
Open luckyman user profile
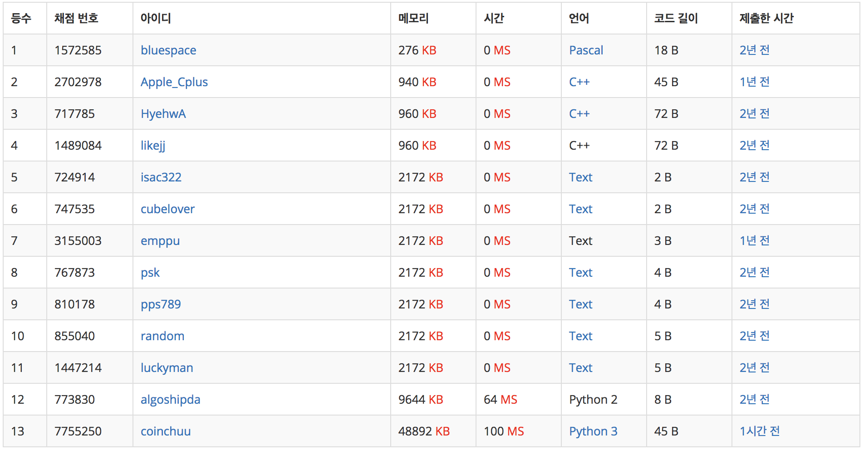coord(167,368)
